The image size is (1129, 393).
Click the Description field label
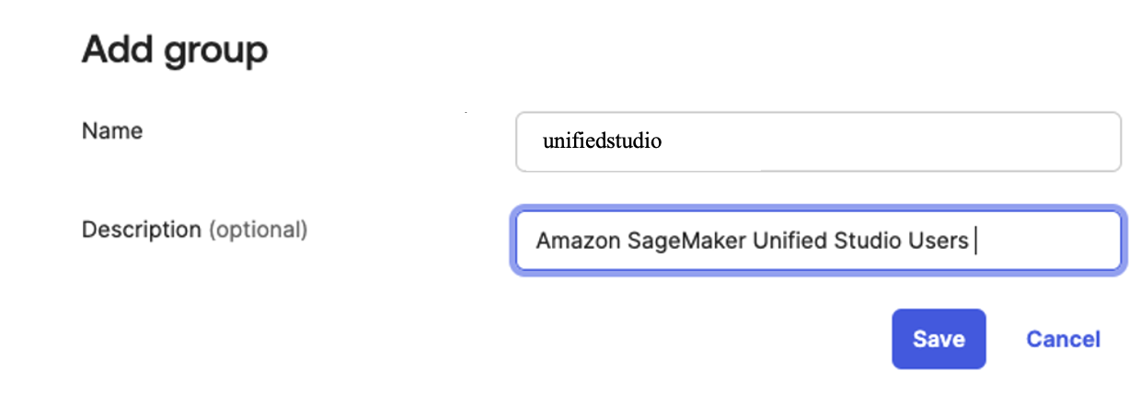tap(141, 229)
